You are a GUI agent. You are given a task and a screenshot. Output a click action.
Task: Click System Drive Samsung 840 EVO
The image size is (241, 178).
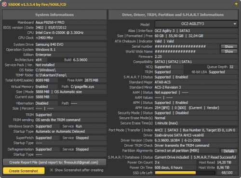(49, 44)
